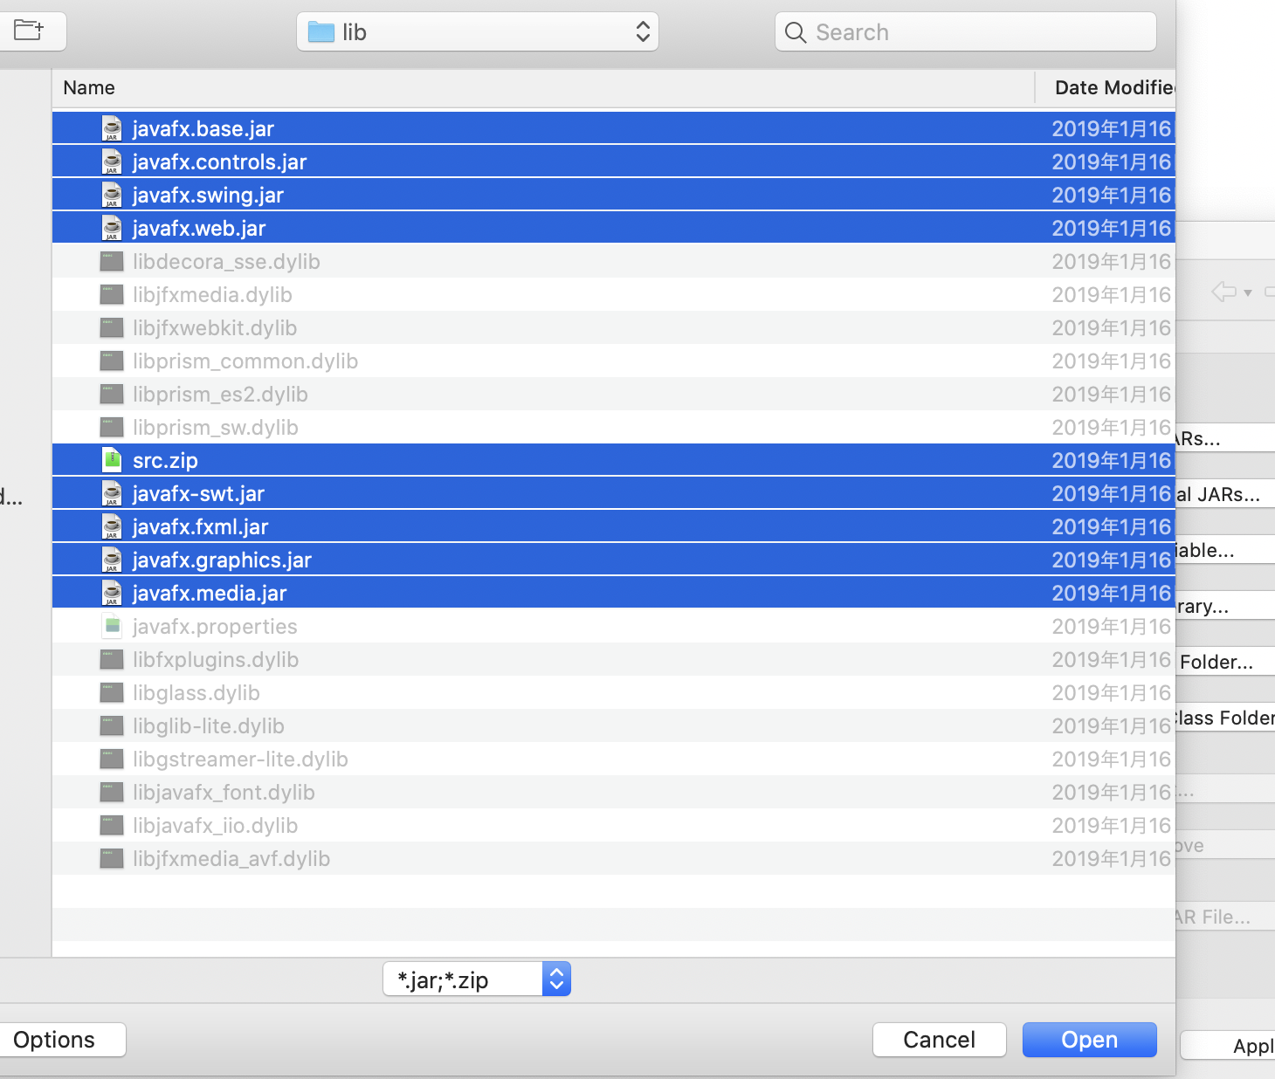
Task: Click the back arrow in background window
Action: pyautogui.click(x=1224, y=292)
